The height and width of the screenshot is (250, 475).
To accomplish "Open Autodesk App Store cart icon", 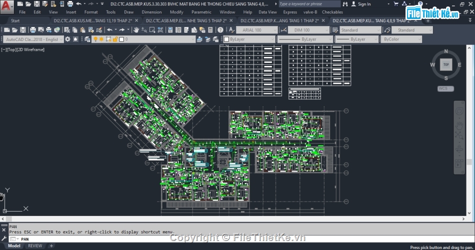I will coord(396,4).
